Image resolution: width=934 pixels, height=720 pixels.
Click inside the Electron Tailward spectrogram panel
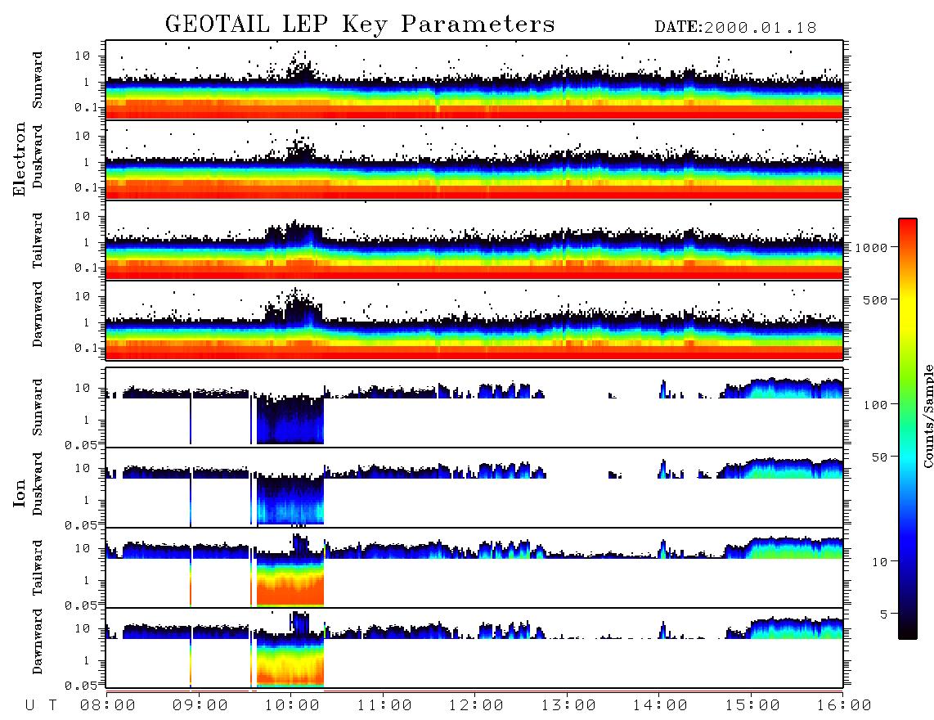click(x=474, y=241)
